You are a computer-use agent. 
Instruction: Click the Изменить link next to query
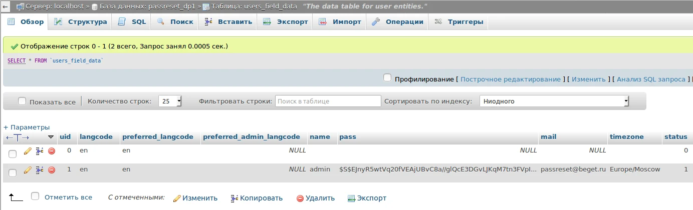[589, 79]
